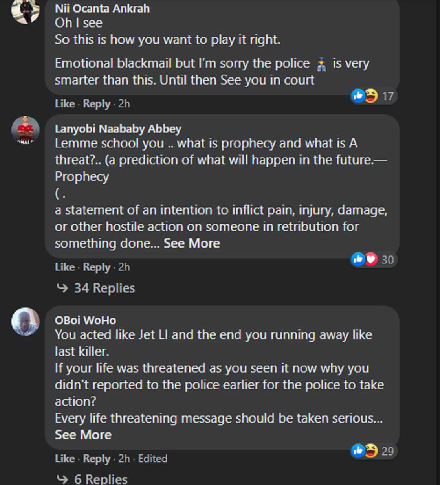The image size is (440, 485).
Task: View the Edited history on OBoi's comment
Action: coord(152,459)
